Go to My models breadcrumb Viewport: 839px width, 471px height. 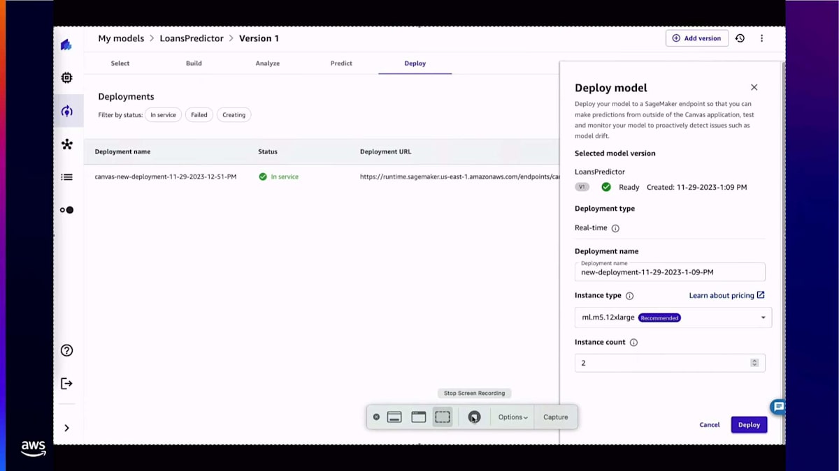pos(121,38)
